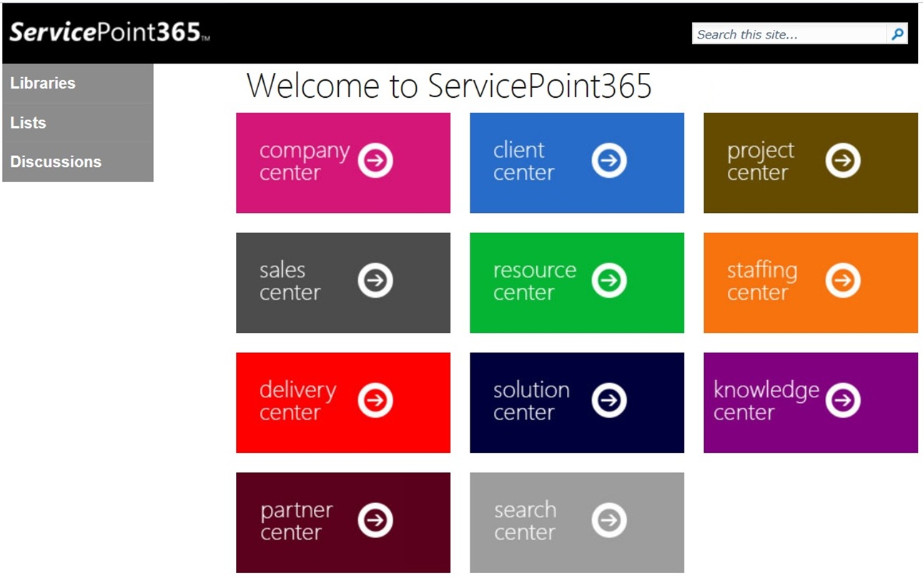Click the delivery center arrow icon
This screenshot has width=923, height=578.
click(x=375, y=401)
